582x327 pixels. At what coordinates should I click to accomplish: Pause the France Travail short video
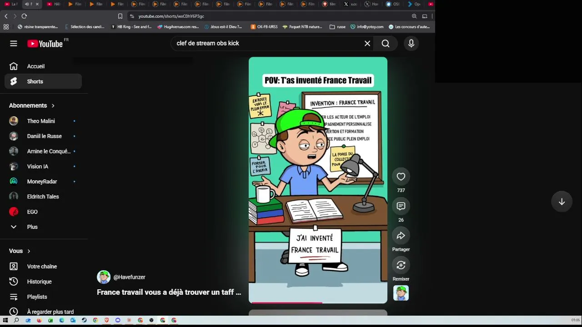tap(318, 180)
